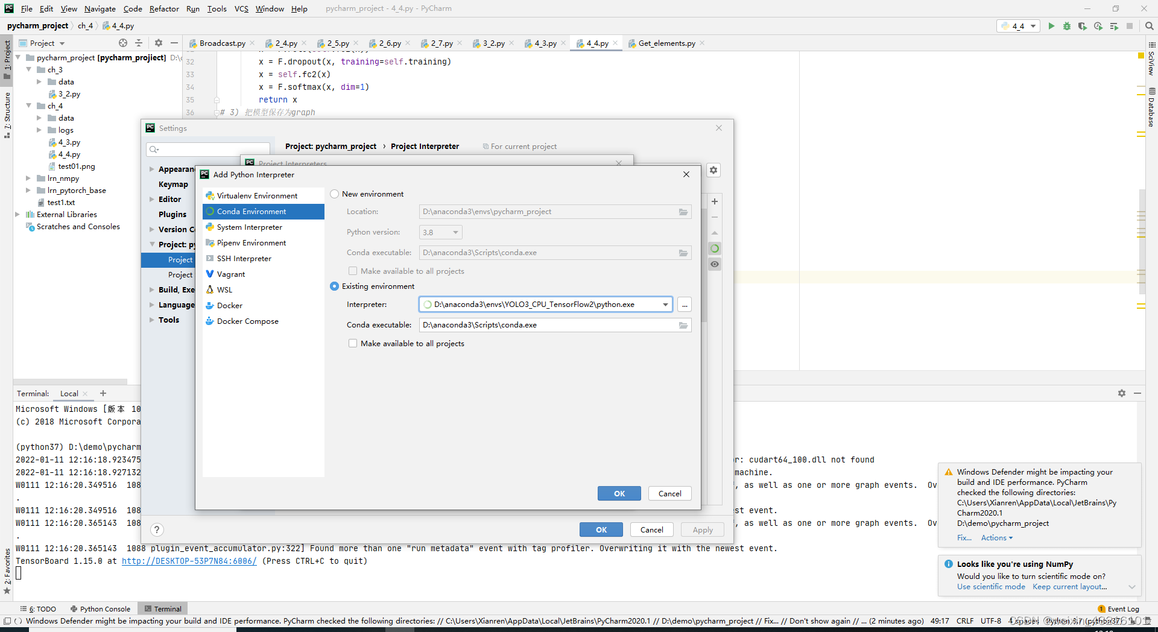Open Event Log in status bar

(1119, 609)
